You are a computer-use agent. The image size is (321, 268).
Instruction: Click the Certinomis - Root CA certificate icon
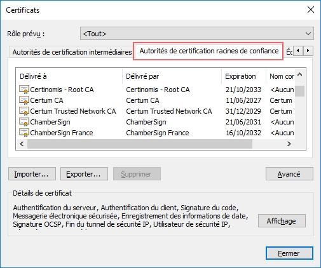pos(24,90)
